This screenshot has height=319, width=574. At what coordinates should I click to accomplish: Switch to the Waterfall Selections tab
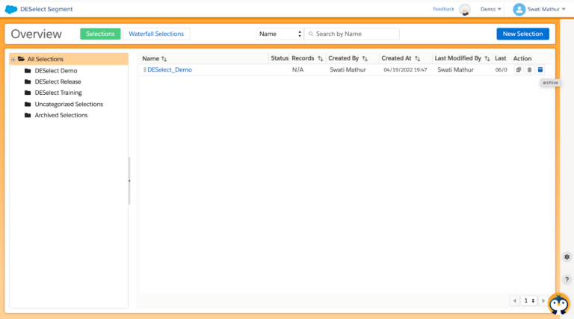click(155, 34)
